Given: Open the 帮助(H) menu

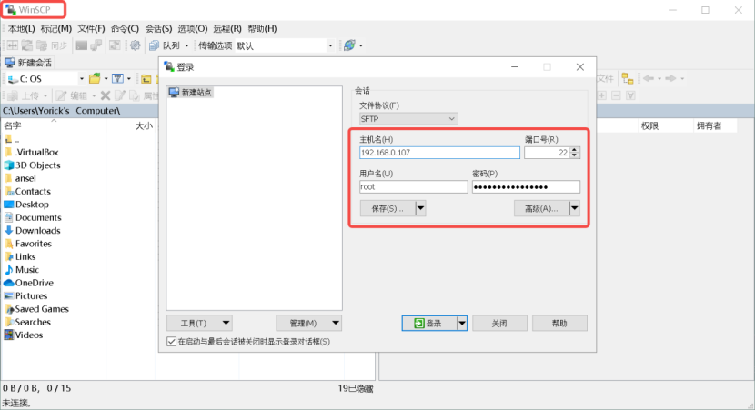Looking at the screenshot, I should (x=262, y=29).
